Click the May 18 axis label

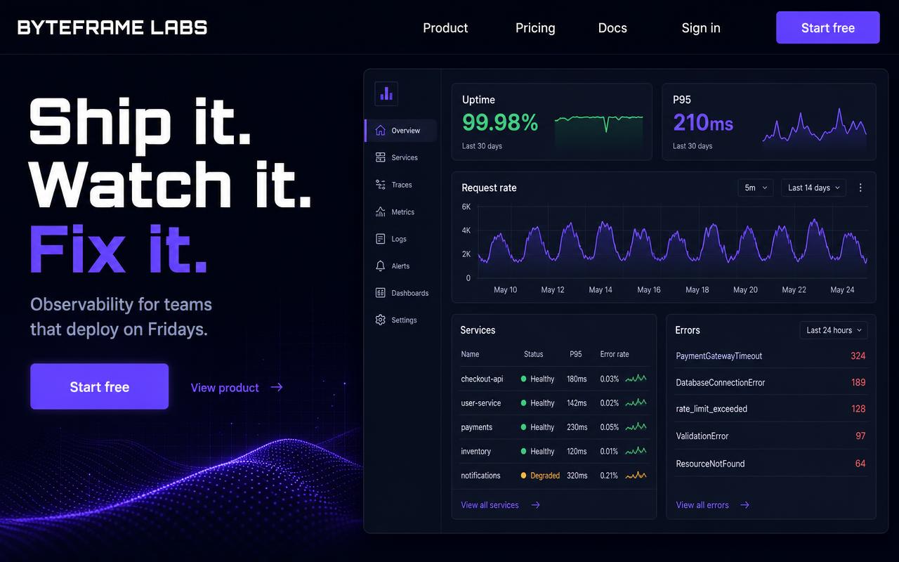click(697, 289)
